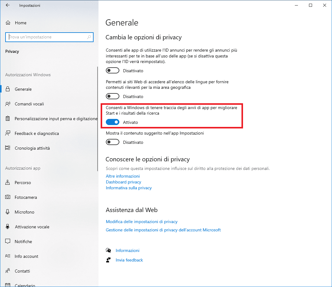Click the Cronologia attività icon
The height and width of the screenshot is (287, 332).
click(8, 148)
